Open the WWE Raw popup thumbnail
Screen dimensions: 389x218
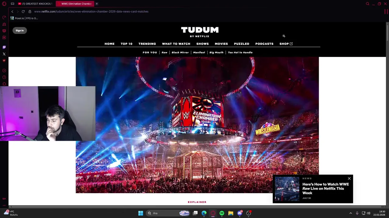coord(287,189)
